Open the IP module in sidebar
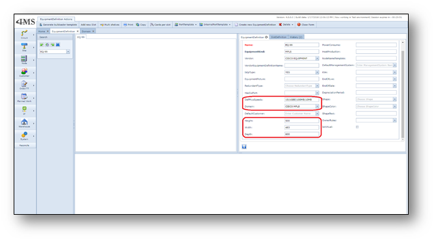This screenshot has height=242, width=436. tap(24, 110)
